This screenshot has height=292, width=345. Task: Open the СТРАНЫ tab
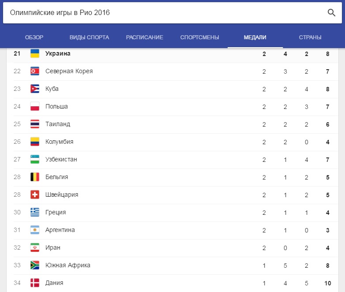(310, 37)
